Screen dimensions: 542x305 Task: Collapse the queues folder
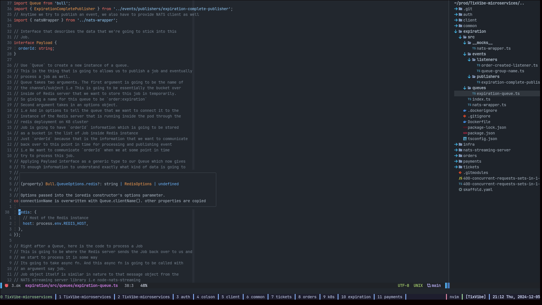click(465, 88)
